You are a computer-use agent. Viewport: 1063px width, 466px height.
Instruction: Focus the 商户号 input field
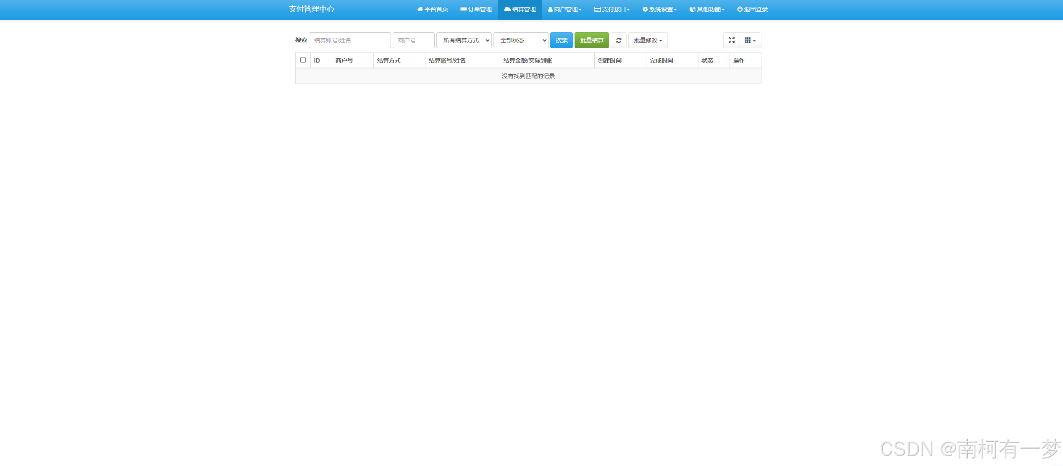(413, 40)
